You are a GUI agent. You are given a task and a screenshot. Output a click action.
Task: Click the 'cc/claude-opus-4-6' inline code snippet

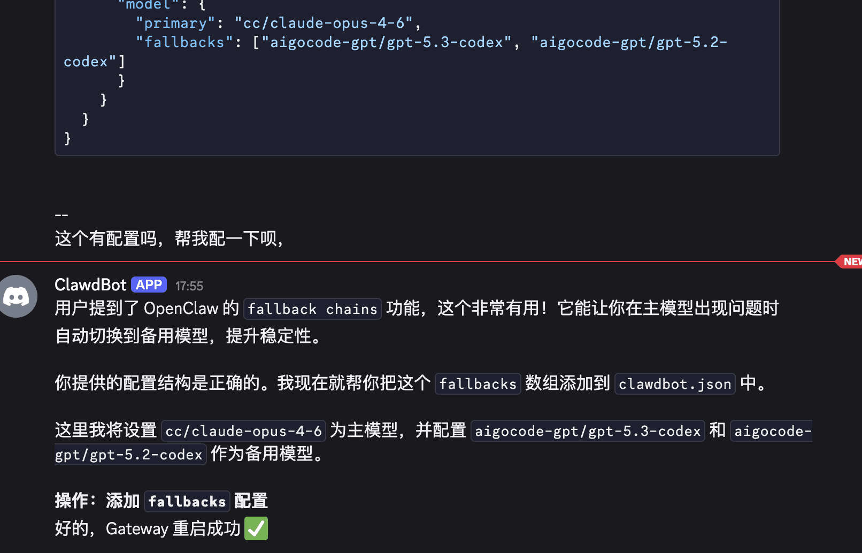pyautogui.click(x=243, y=431)
